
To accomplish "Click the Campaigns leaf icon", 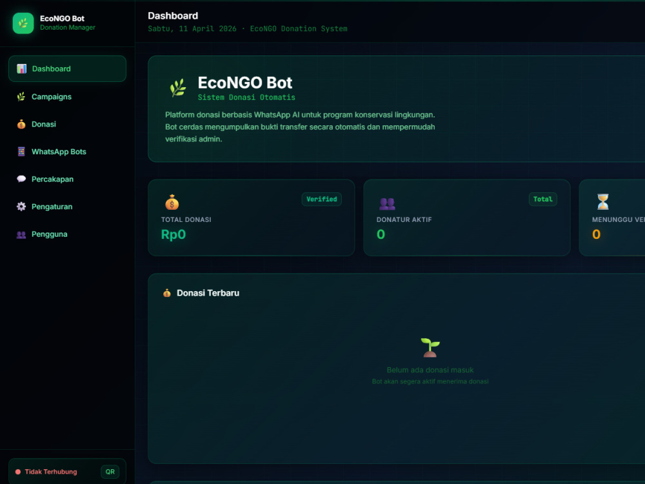I will pyautogui.click(x=21, y=97).
